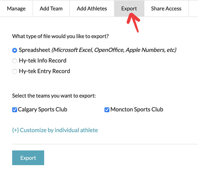Select the Spreadsheet radio button
Screen dimensions: 198x171
(x=15, y=50)
